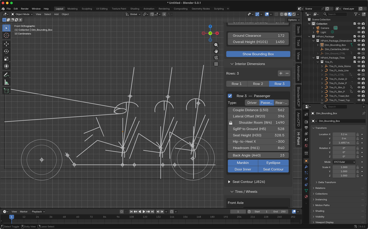Click the pin icon in properties header
Viewport: 368px width, 229px height.
(364, 113)
